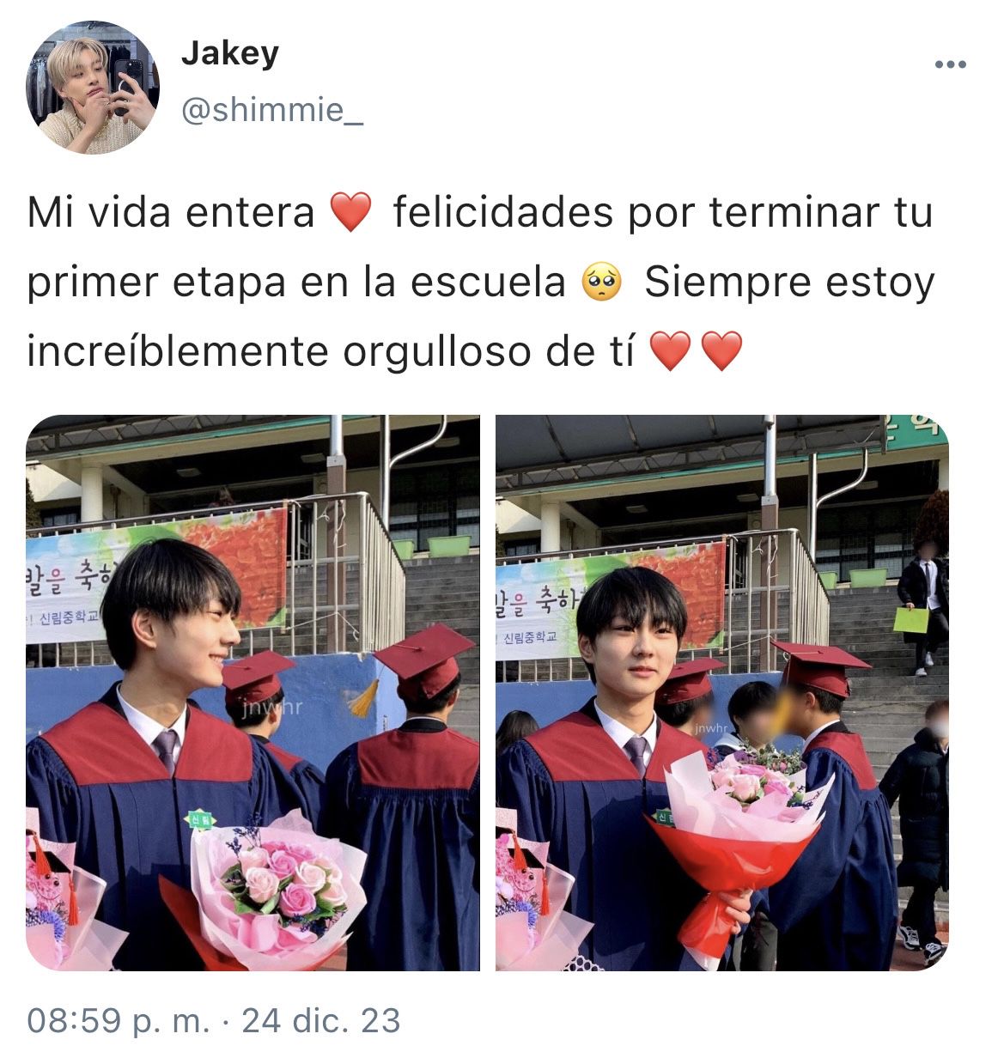
Task: Open the @shimmie_ handle profile link
Action: point(271,111)
